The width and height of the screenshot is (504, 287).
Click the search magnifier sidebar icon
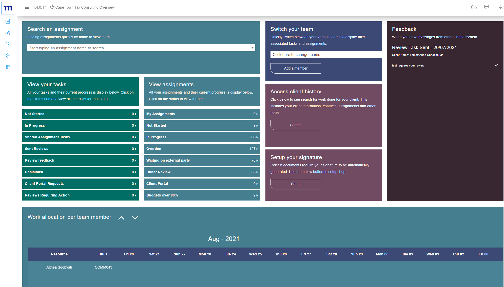click(8, 44)
